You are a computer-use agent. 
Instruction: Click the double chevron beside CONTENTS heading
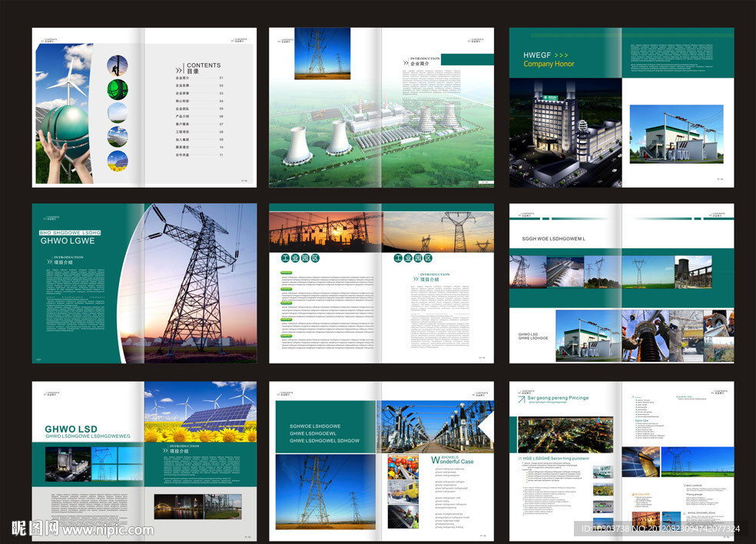(179, 69)
